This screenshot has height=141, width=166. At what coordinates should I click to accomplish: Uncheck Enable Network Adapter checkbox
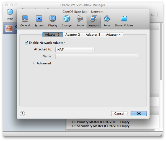click(27, 43)
